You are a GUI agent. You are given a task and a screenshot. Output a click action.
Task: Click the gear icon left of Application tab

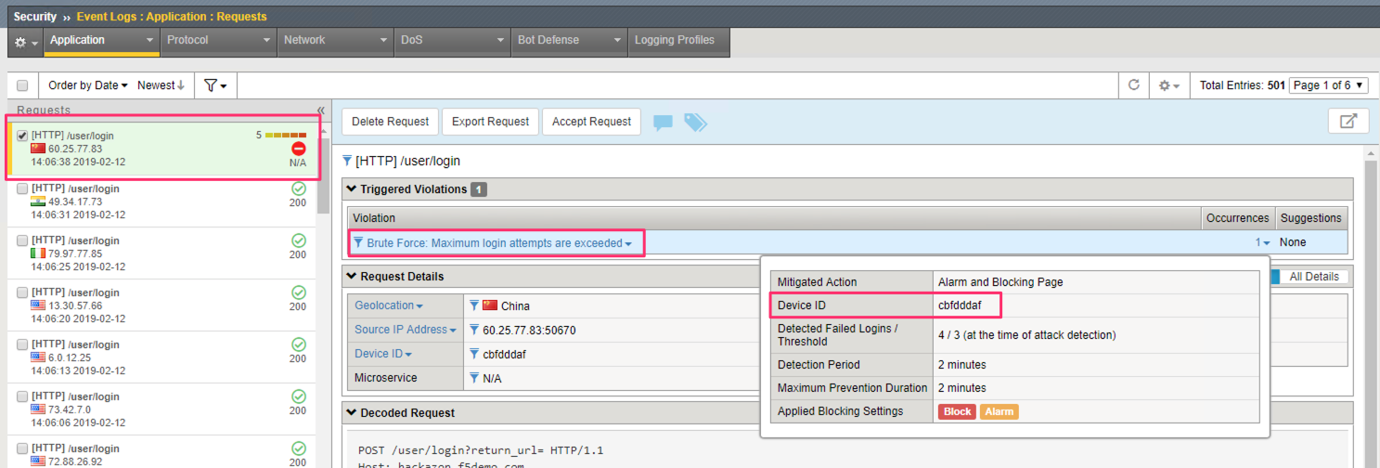[x=25, y=42]
